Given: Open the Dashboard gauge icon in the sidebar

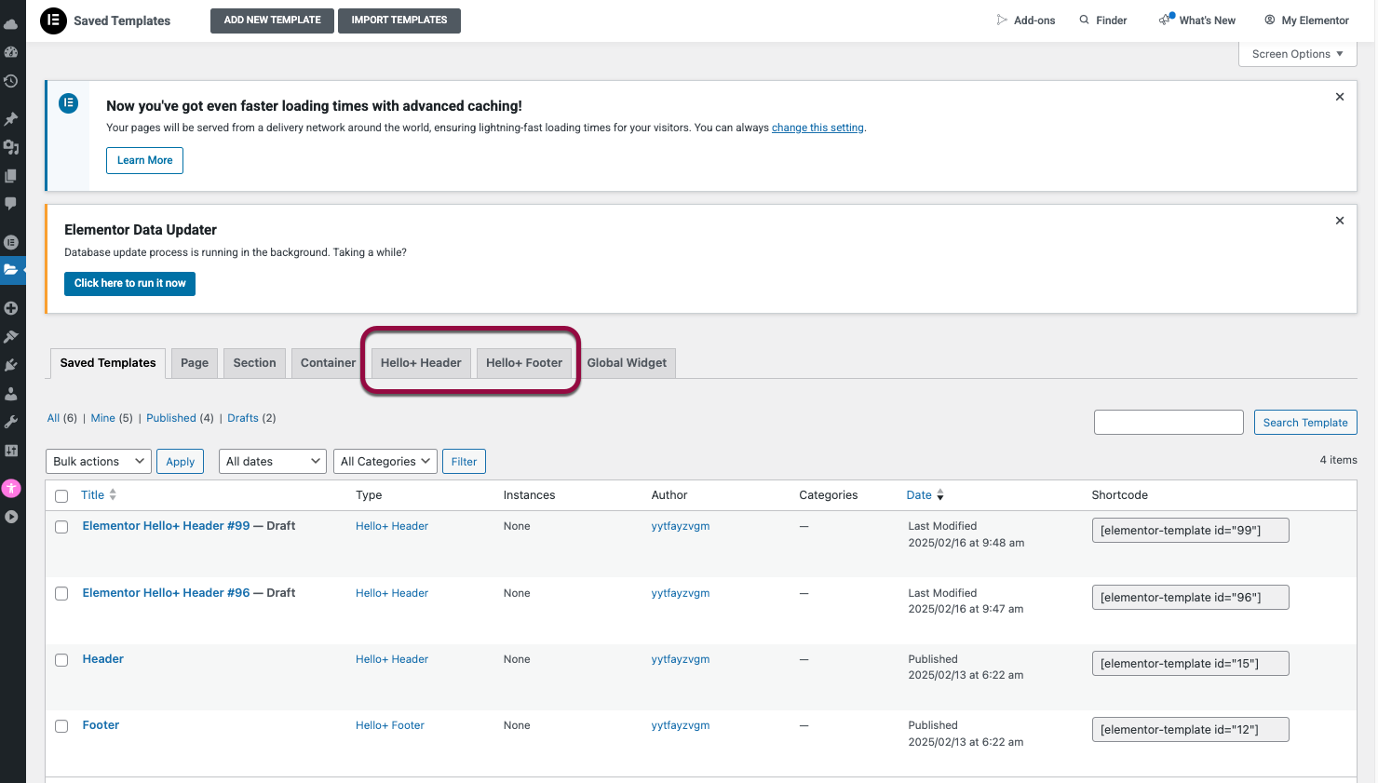Looking at the screenshot, I should coord(11,52).
